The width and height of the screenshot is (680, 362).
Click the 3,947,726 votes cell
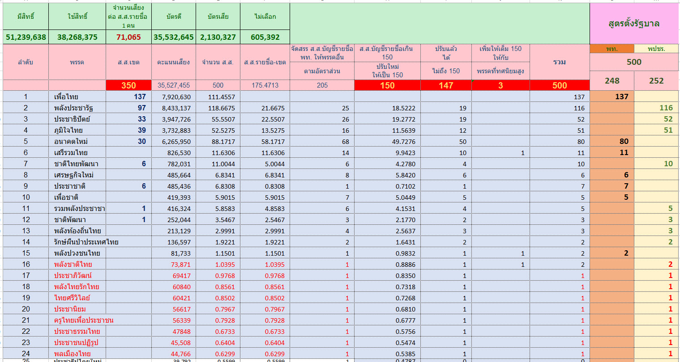(173, 119)
